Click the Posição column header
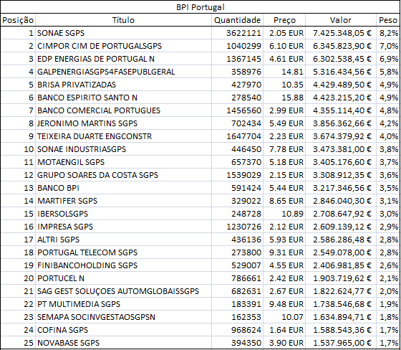401x350 pixels. click(x=18, y=20)
